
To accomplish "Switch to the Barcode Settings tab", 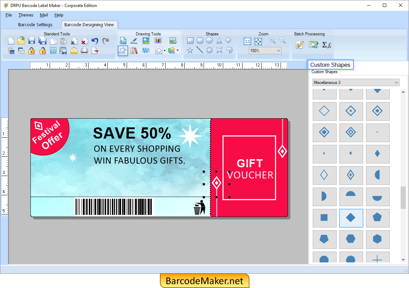I will 36,24.
